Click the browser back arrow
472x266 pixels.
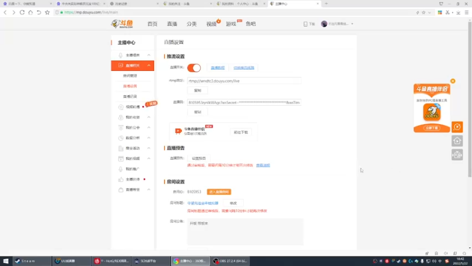point(5,12)
